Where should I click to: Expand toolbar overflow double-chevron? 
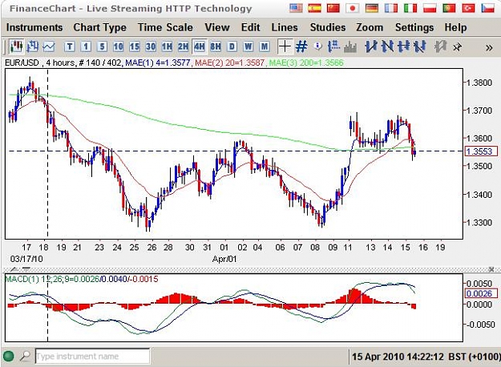coord(489,48)
